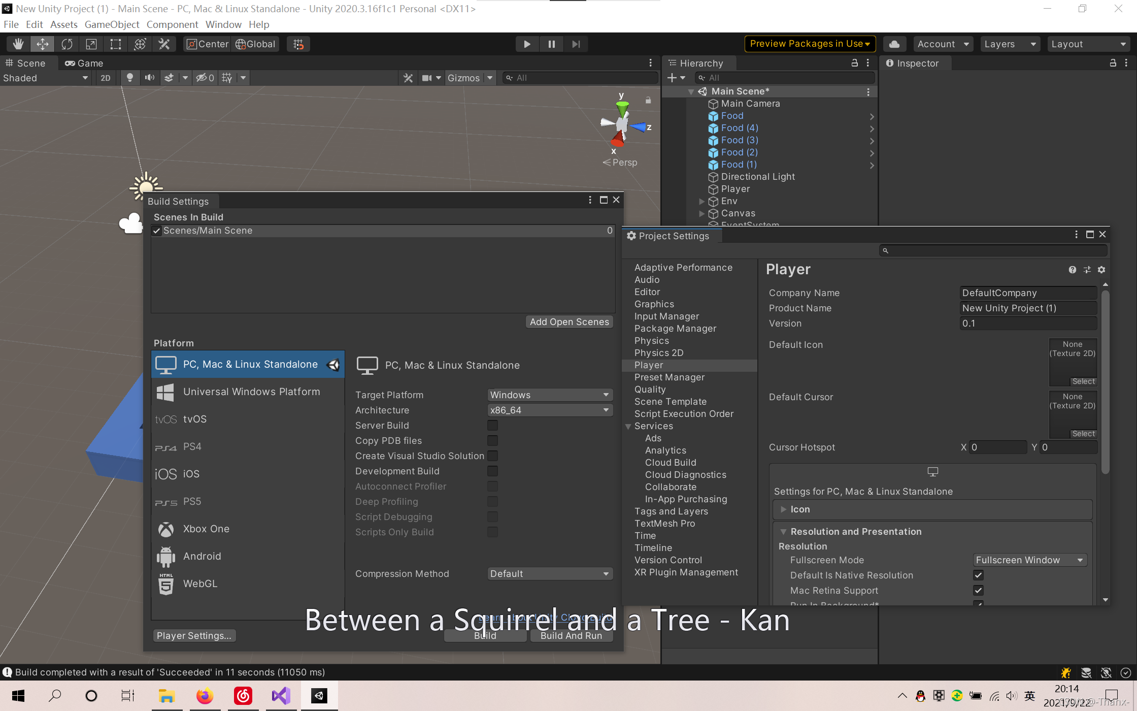Expand the Env object in Hierarchy
The height and width of the screenshot is (711, 1137).
pos(702,201)
